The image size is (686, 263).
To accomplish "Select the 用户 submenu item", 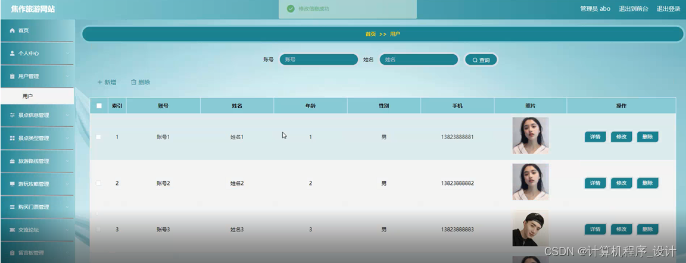I will click(x=37, y=96).
